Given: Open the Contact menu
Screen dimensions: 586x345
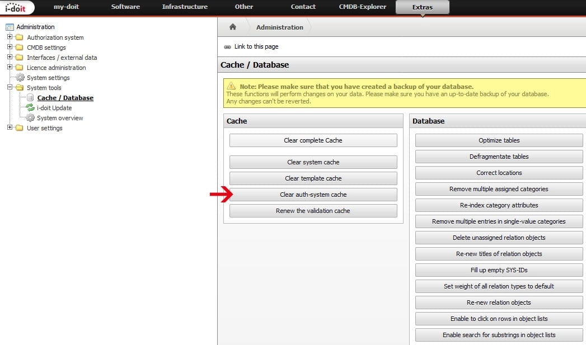Looking at the screenshot, I should (303, 7).
